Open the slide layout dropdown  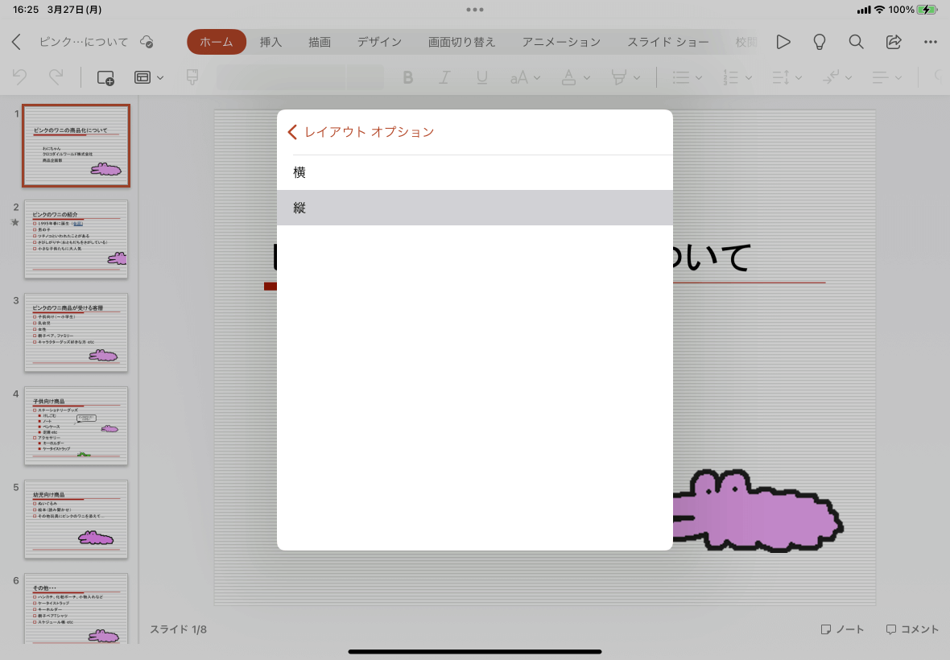tap(148, 77)
